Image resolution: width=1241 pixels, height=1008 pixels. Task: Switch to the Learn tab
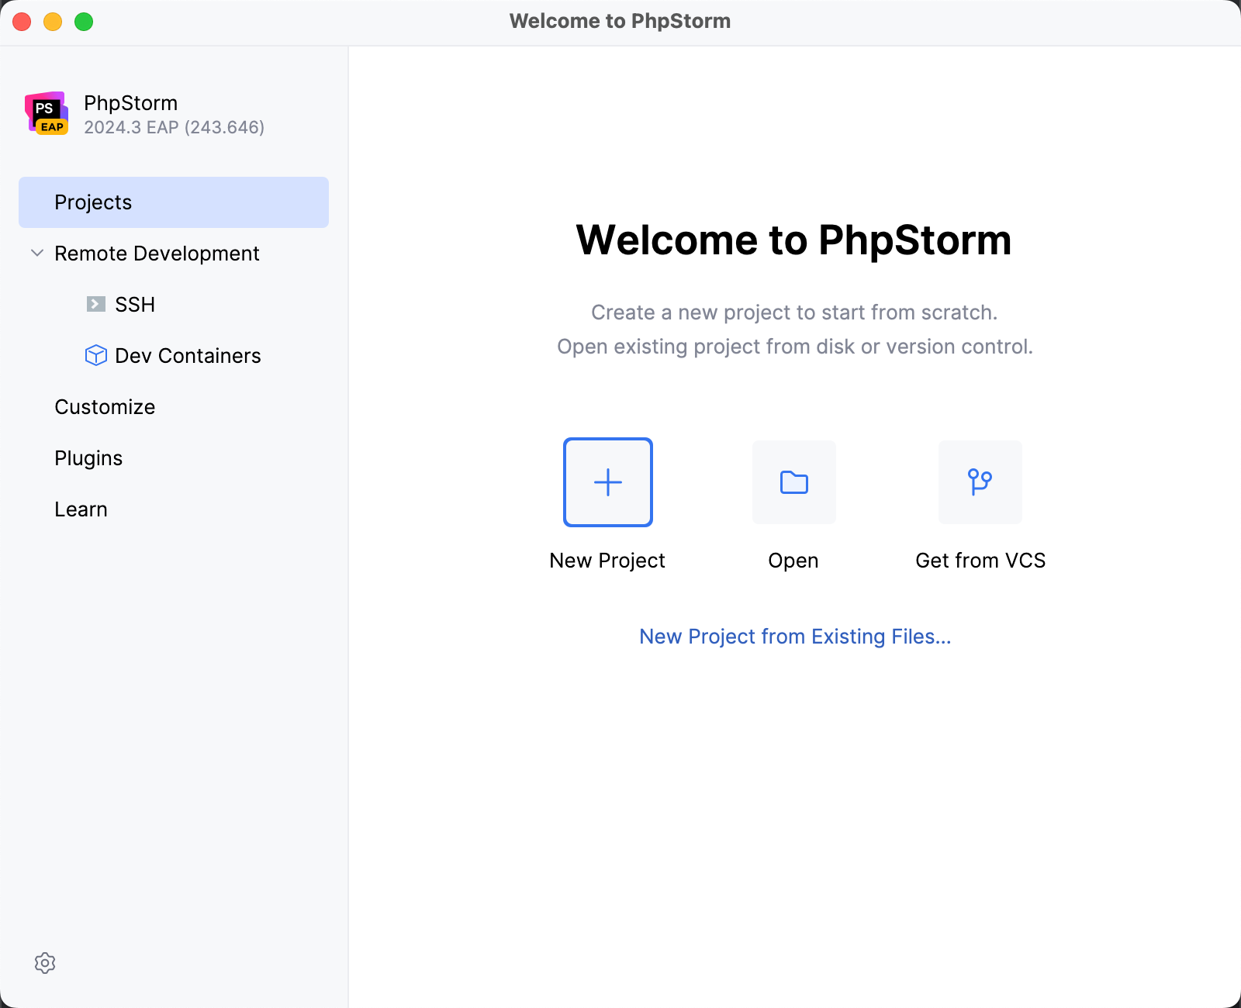[x=81, y=509]
